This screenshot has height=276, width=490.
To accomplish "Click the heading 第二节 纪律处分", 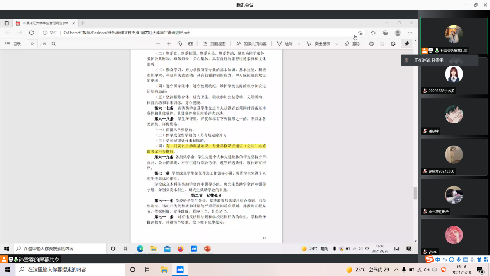I will tap(206, 195).
